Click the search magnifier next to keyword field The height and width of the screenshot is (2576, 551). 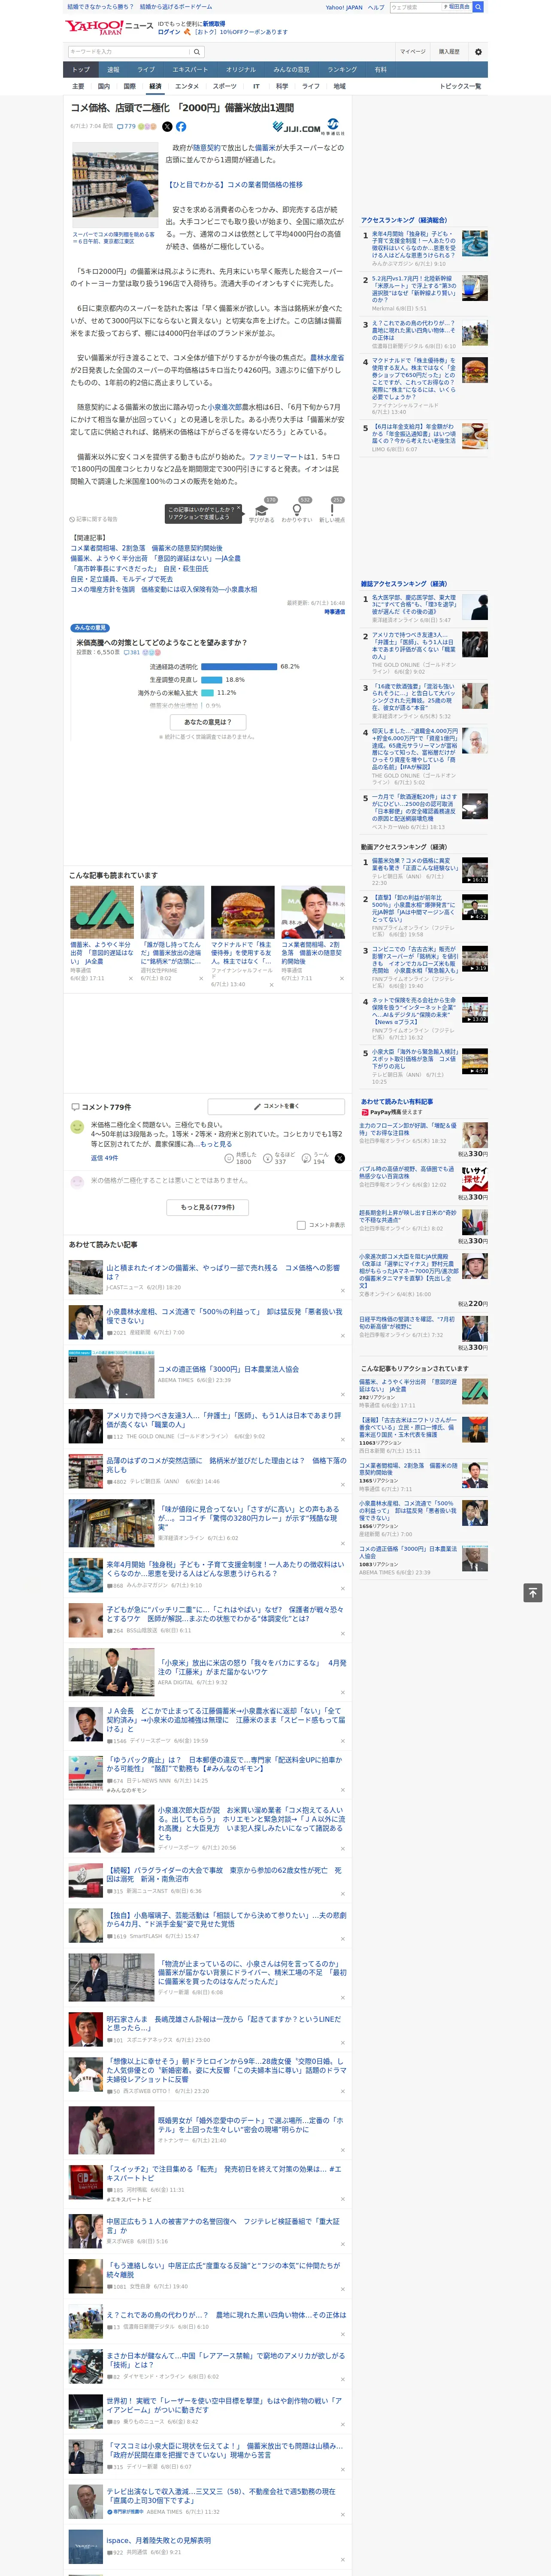[x=197, y=52]
